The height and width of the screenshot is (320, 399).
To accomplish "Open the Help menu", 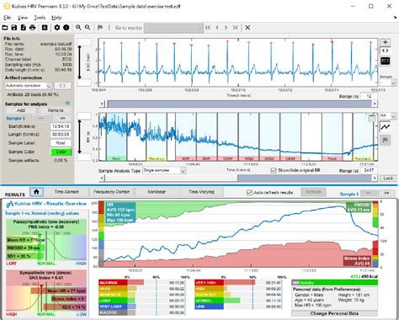I will coord(56,18).
